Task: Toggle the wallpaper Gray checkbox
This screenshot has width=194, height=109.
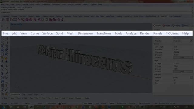Action: pos(175,83)
